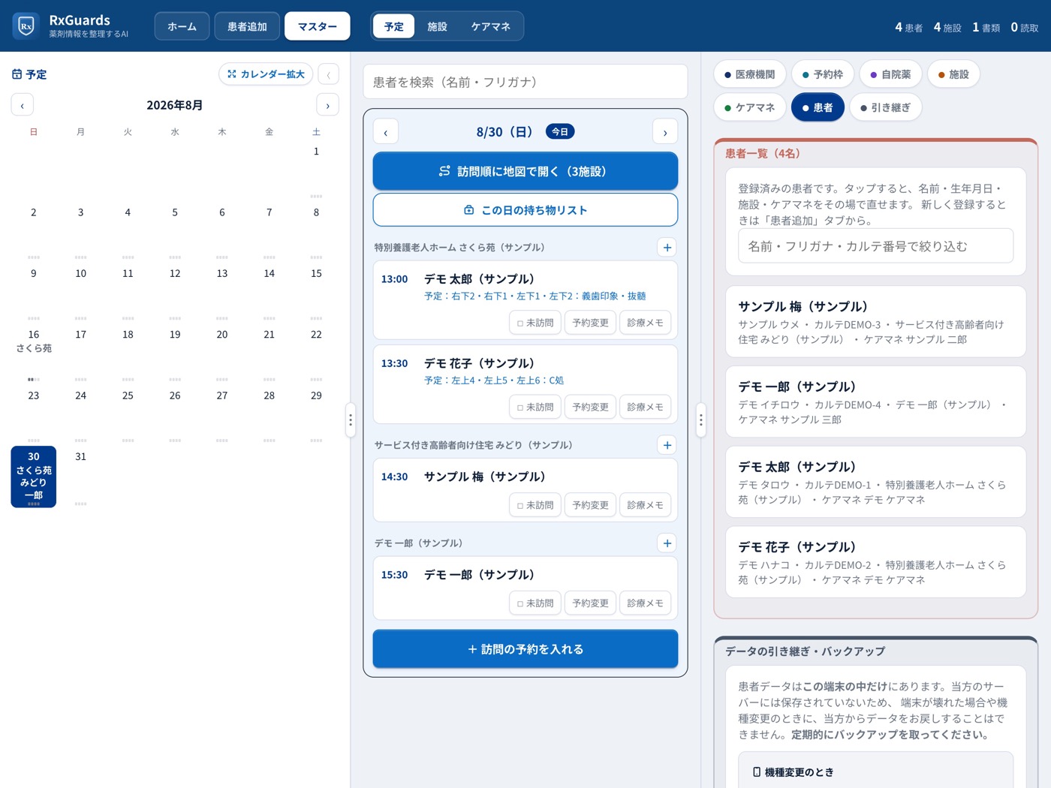Click 診療メモ for デモ 花子
Viewport: 1051px width, 788px height.
pyautogui.click(x=645, y=407)
